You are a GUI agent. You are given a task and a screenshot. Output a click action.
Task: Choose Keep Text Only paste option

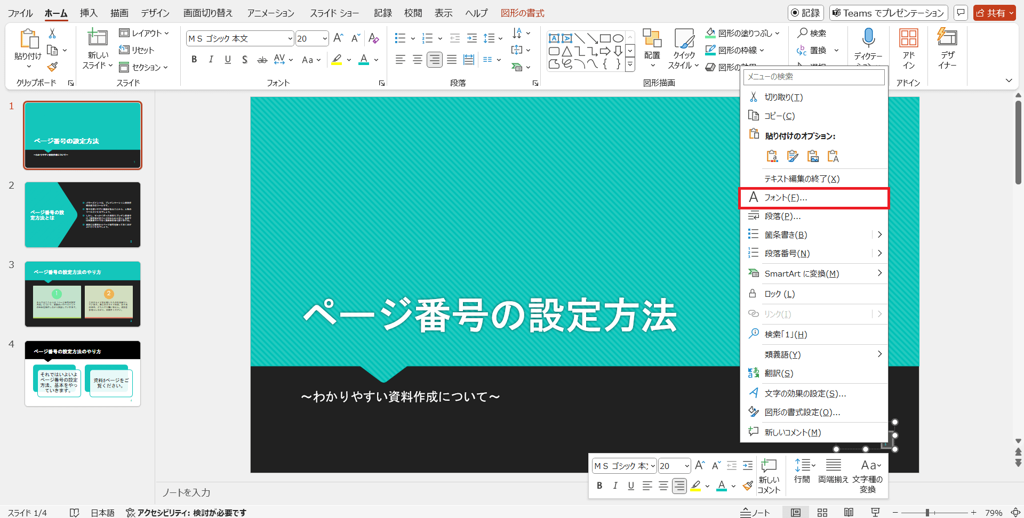[833, 156]
